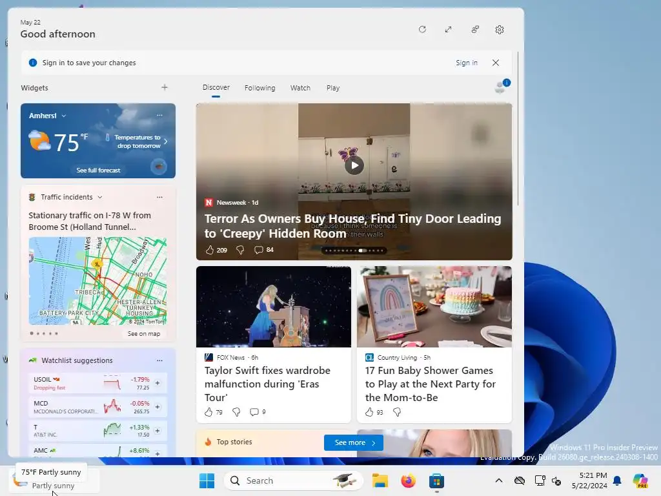Like the hidden room story
Image resolution: width=661 pixels, height=496 pixels.
click(x=210, y=250)
